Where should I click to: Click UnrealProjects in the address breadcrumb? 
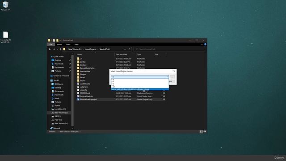tap(90, 49)
